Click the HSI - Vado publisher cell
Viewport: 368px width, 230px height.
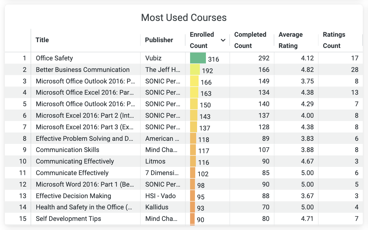click(161, 196)
